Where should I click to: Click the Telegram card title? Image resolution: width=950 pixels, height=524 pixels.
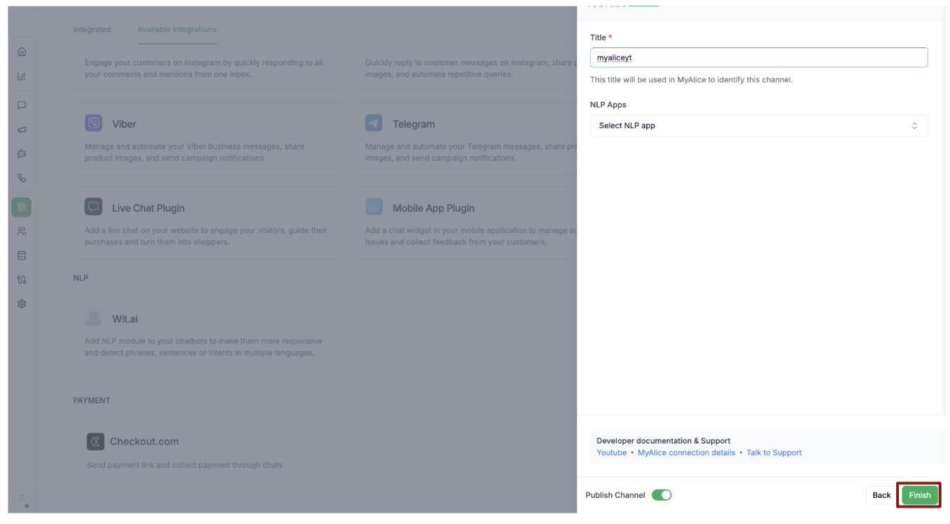click(x=414, y=124)
